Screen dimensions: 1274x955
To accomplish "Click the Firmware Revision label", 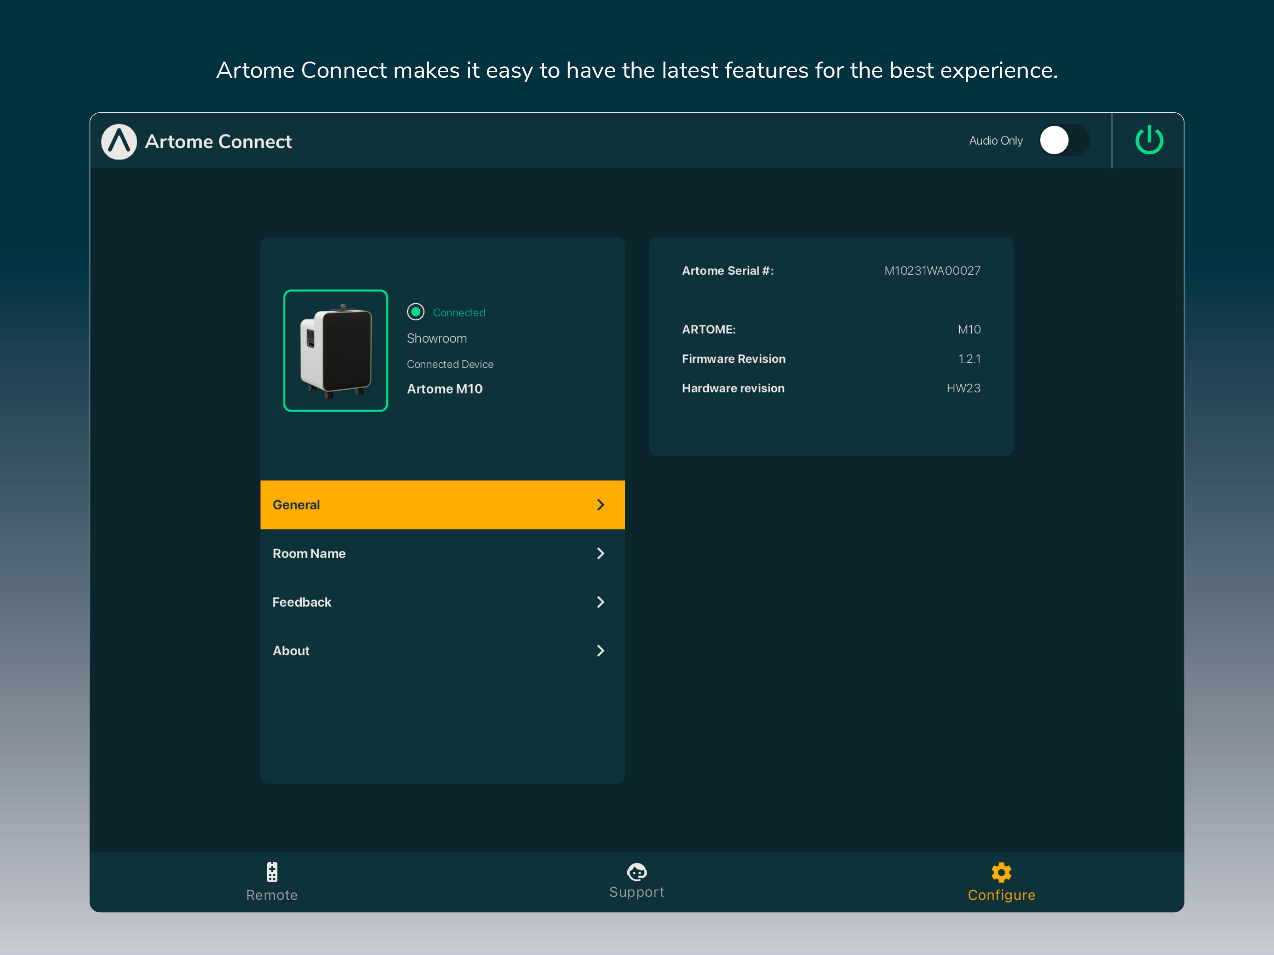I will pos(734,359).
